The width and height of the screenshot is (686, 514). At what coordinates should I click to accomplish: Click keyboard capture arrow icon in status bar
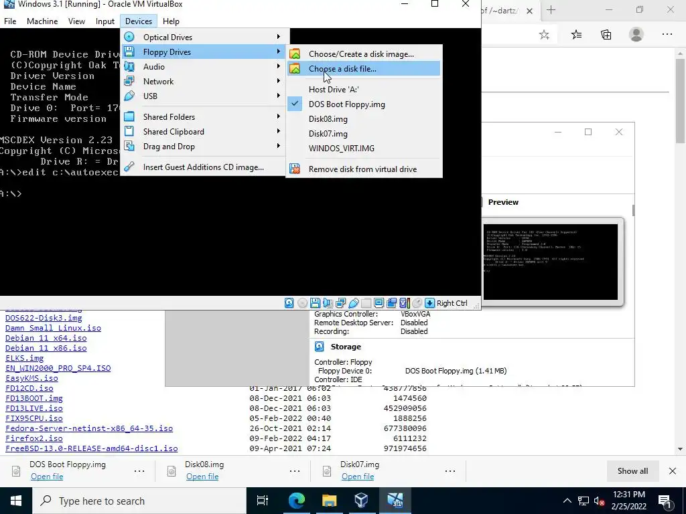click(429, 303)
